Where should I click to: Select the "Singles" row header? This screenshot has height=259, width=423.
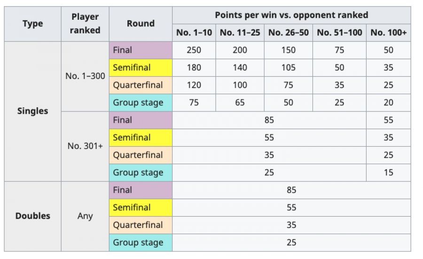32,111
